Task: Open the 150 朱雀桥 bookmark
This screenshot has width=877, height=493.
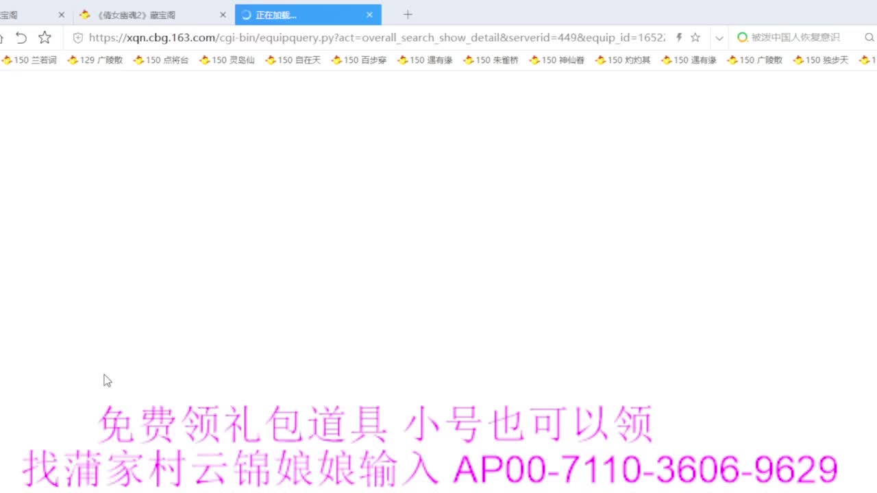Action: pyautogui.click(x=491, y=60)
